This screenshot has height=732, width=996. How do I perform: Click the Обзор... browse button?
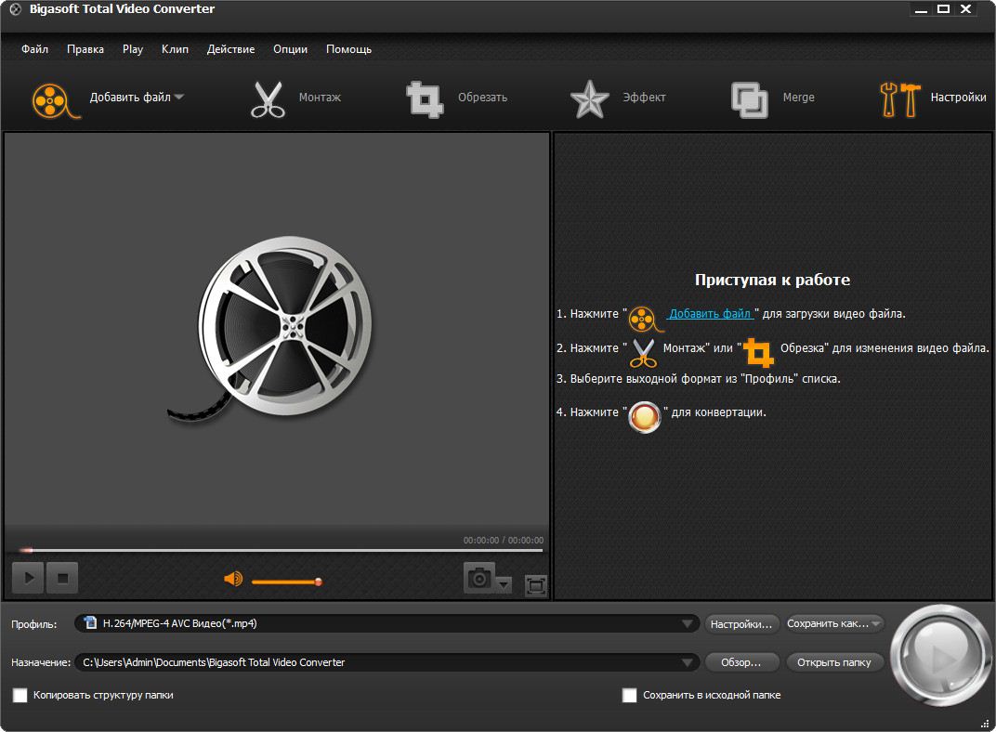(x=740, y=662)
